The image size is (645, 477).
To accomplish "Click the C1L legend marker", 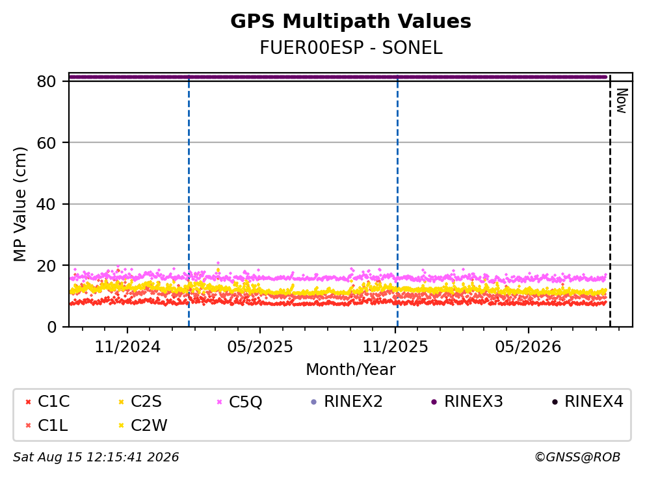I will point(28,426).
